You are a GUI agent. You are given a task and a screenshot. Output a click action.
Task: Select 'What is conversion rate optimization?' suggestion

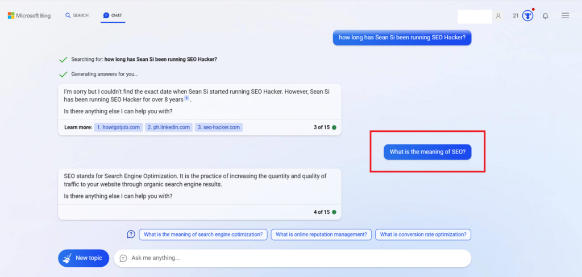click(x=423, y=234)
